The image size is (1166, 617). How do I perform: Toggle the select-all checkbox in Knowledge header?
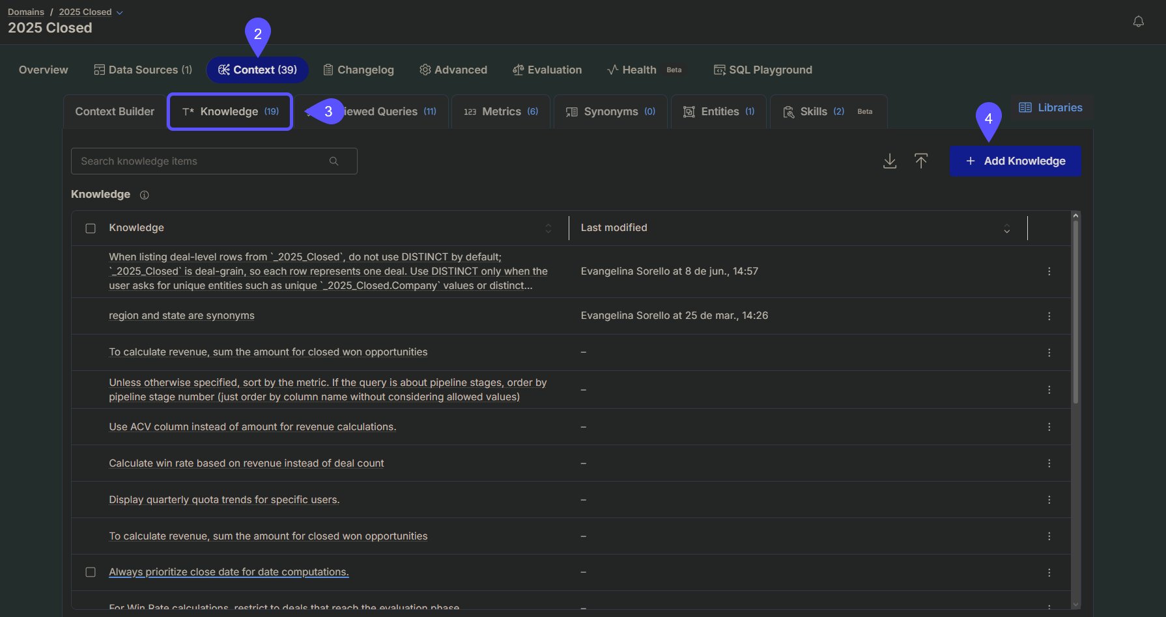point(91,228)
